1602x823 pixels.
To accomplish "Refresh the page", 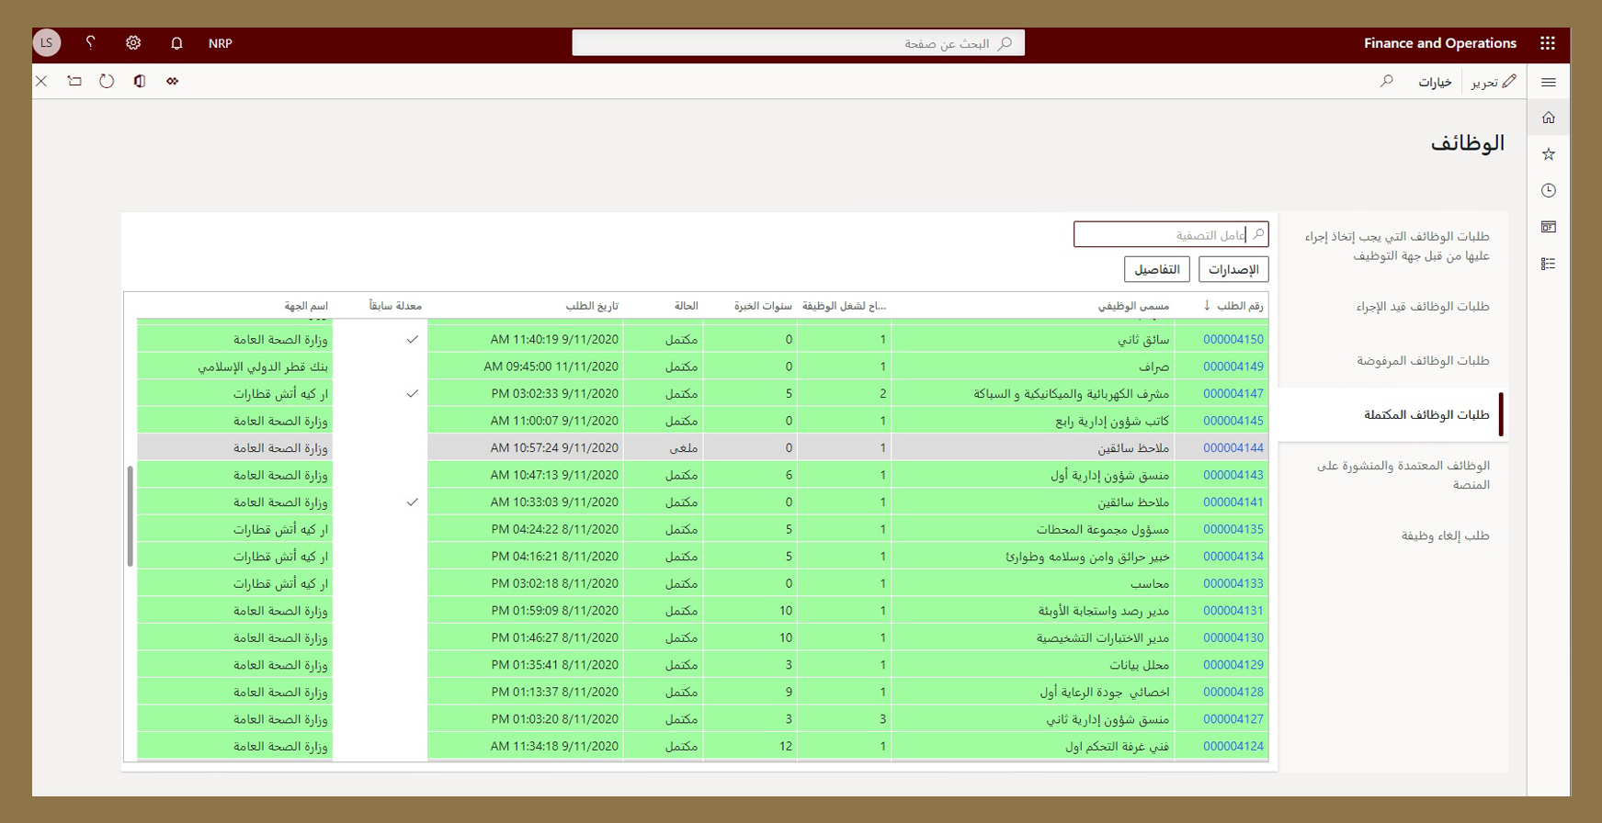I will coord(107,81).
